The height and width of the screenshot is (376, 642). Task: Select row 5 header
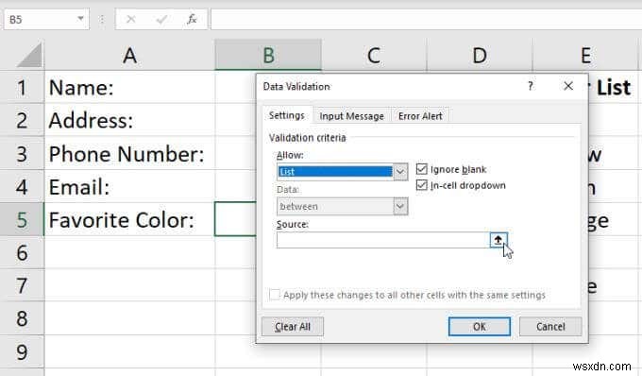tap(22, 219)
